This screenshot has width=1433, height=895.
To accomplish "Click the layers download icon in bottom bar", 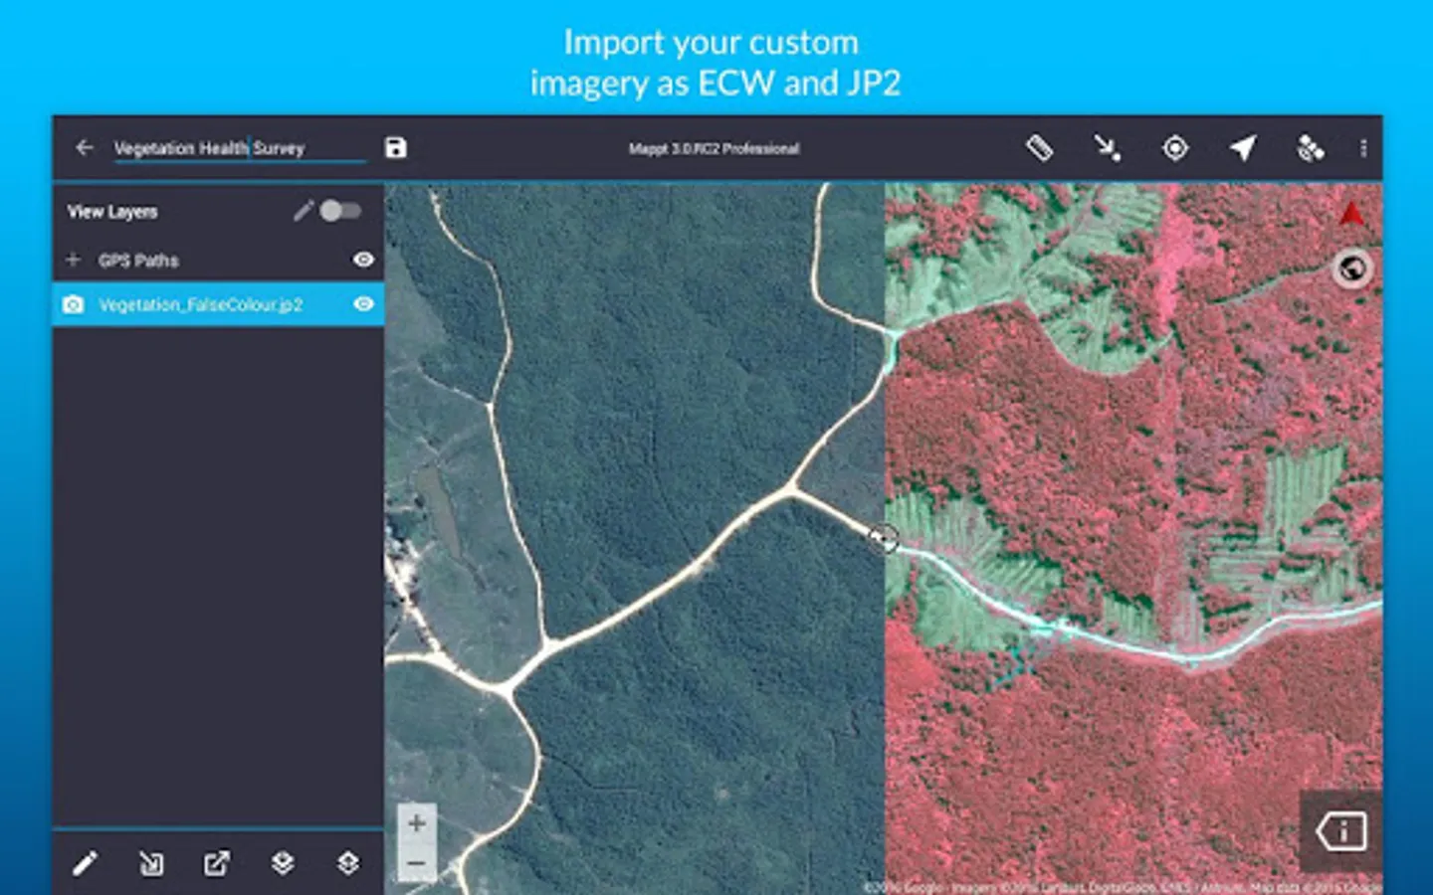I will 283,863.
